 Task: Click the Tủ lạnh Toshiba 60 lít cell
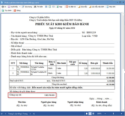(39, 73)
